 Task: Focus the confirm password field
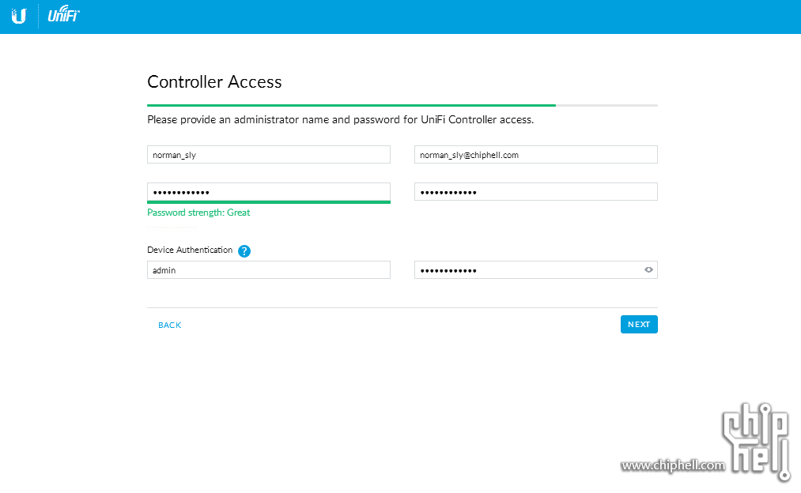click(x=536, y=192)
